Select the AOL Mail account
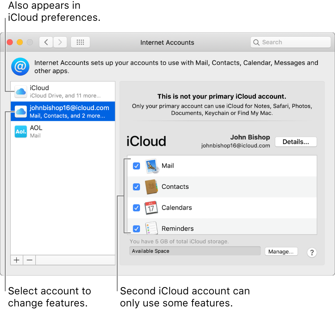Viewport: 335px width, 309px height. point(63,131)
